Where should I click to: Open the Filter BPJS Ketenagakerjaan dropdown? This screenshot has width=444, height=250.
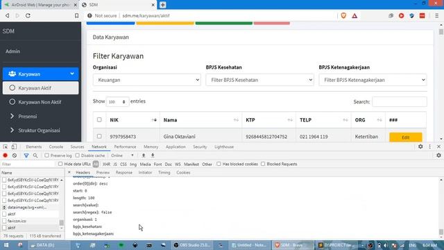coord(373,80)
